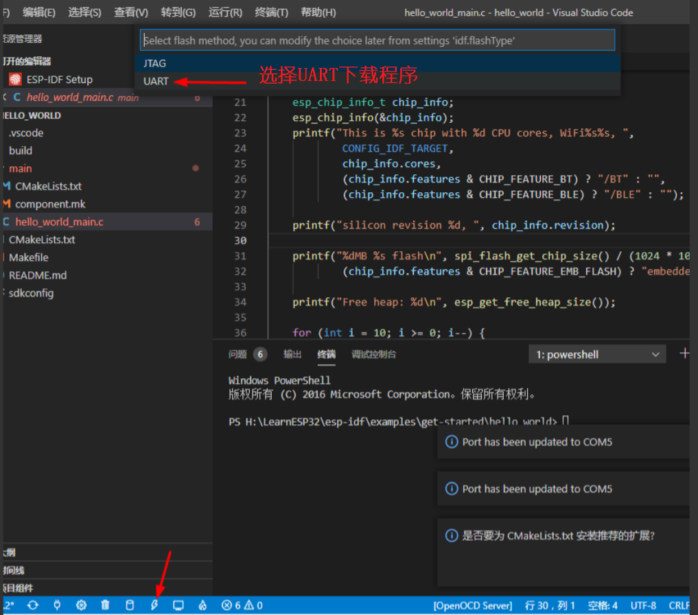
Task: Open the monitor device screen icon
Action: (178, 605)
